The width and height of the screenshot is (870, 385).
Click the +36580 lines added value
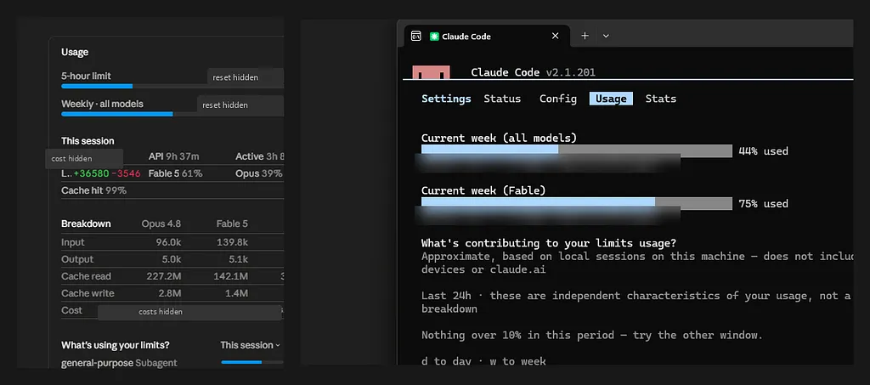coord(90,173)
